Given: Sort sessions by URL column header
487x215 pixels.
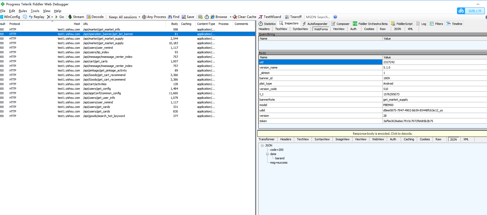Looking at the screenshot, I should 124,24.
